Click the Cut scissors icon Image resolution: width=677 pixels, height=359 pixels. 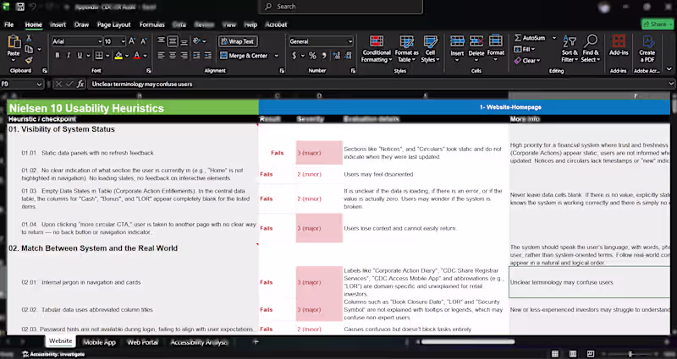29,38
